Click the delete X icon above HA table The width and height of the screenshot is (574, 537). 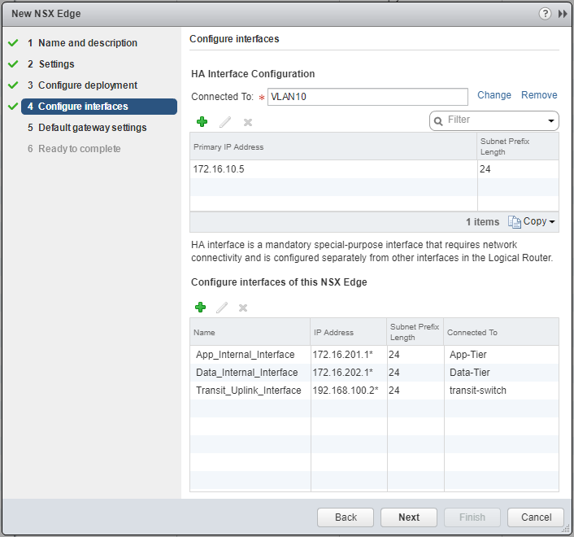click(248, 121)
